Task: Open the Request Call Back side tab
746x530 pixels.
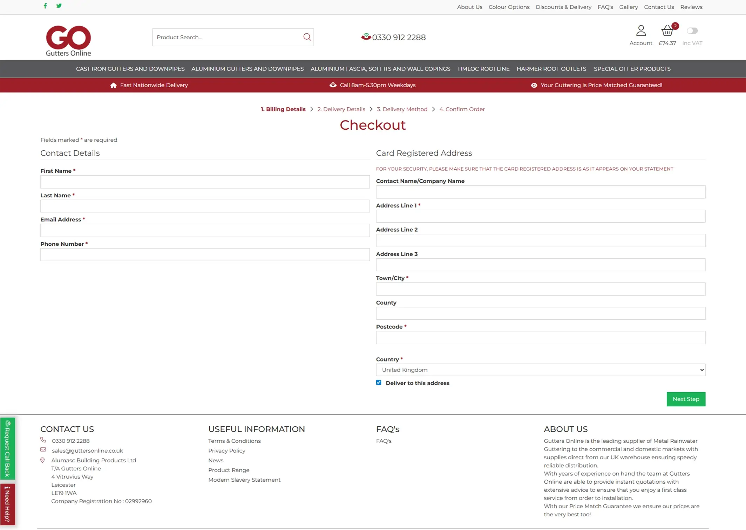Action: (7, 448)
